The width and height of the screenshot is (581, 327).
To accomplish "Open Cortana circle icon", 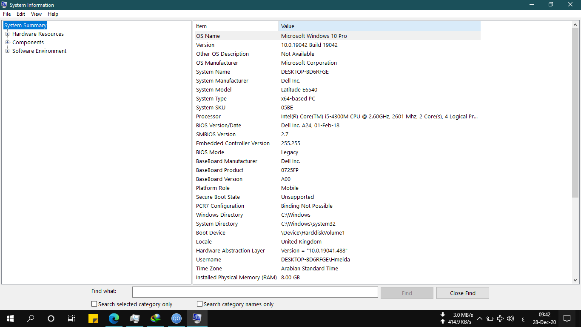I will coord(51,318).
